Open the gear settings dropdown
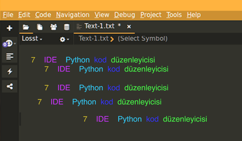Viewport: 242px width, 141px height. (x=64, y=39)
